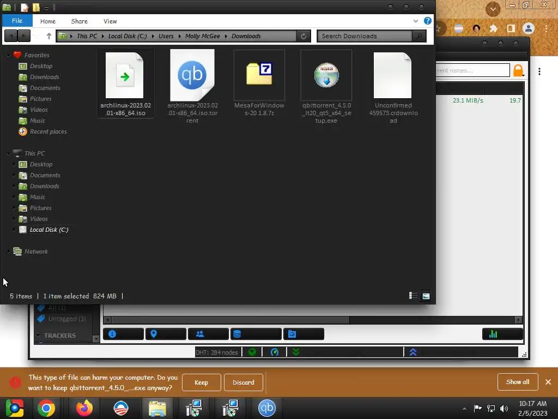Open qBittorrent Content tab icon
Screen dimensions: 558x419
(304, 334)
